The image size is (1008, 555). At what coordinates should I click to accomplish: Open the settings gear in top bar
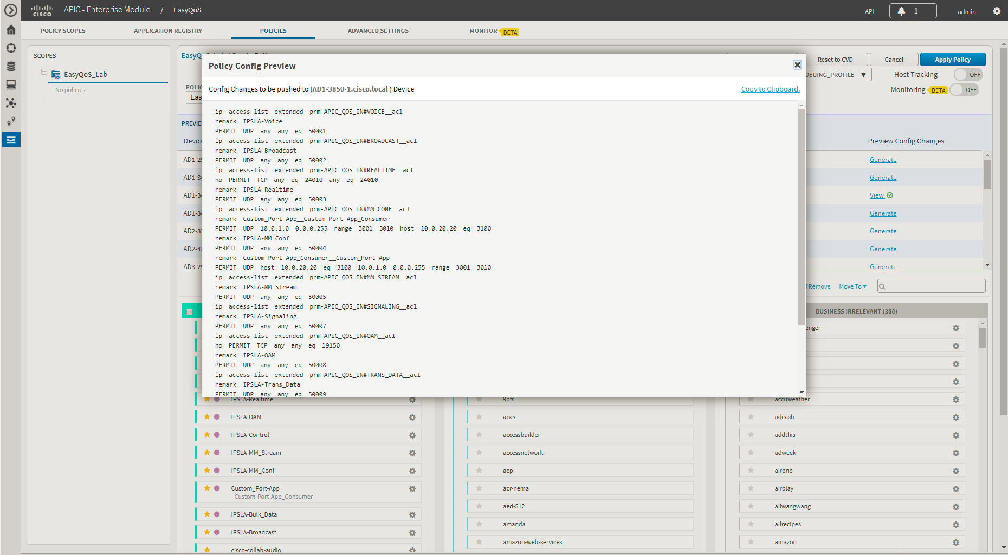[x=997, y=11]
